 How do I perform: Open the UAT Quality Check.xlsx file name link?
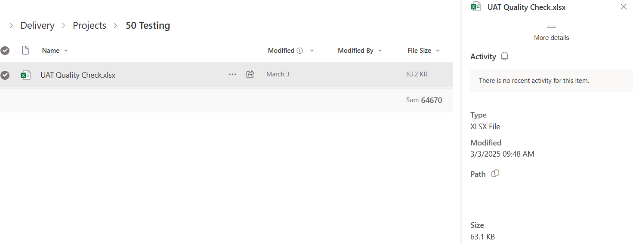[78, 75]
